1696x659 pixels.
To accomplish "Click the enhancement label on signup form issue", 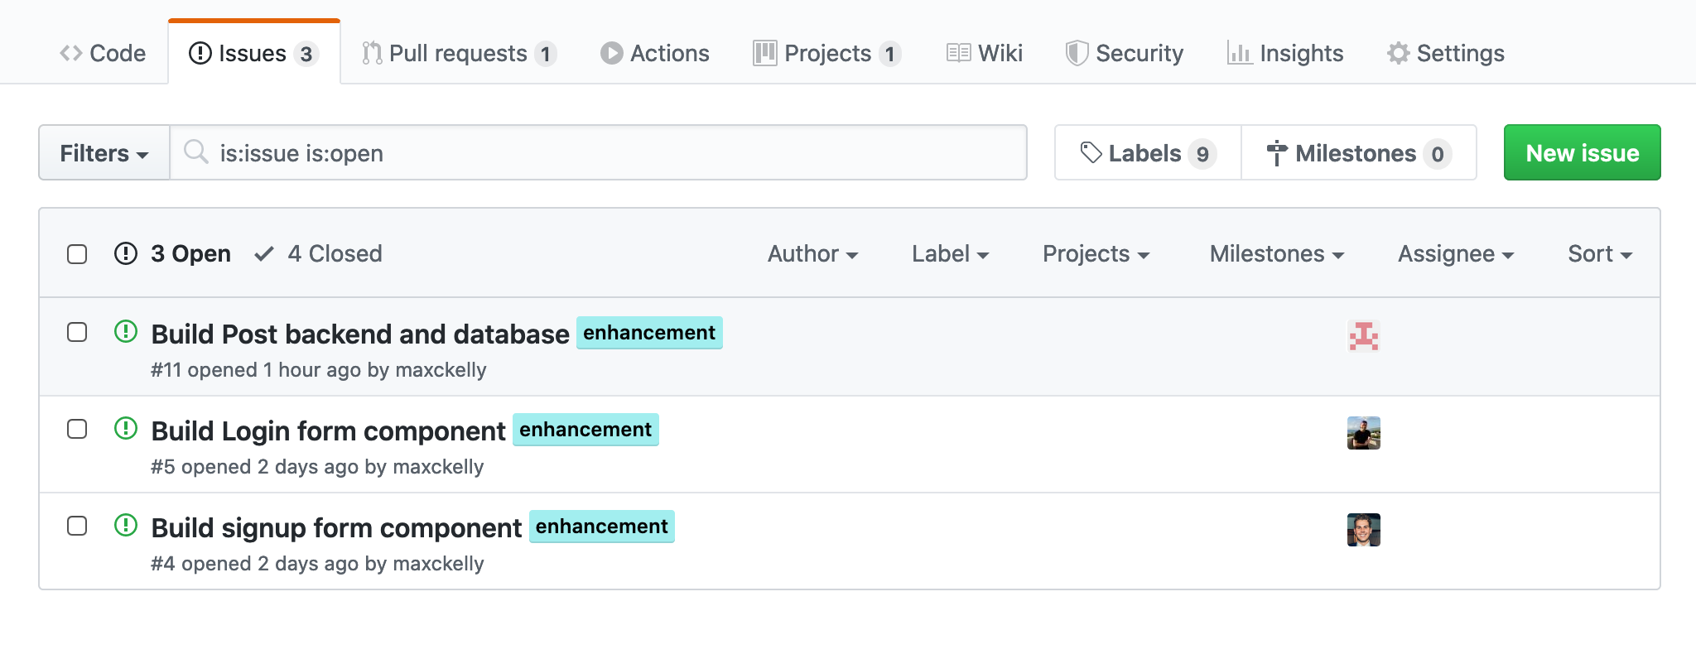I will pos(602,527).
